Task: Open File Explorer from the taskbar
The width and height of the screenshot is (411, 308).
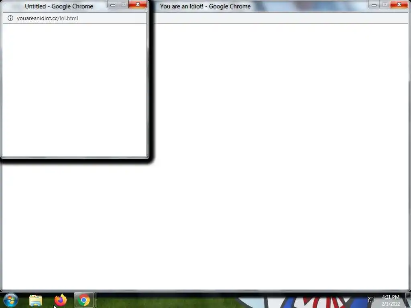Action: click(x=36, y=300)
